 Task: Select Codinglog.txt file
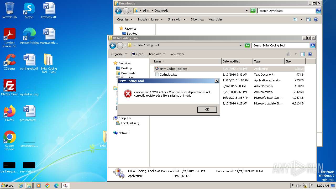[x=229, y=75]
